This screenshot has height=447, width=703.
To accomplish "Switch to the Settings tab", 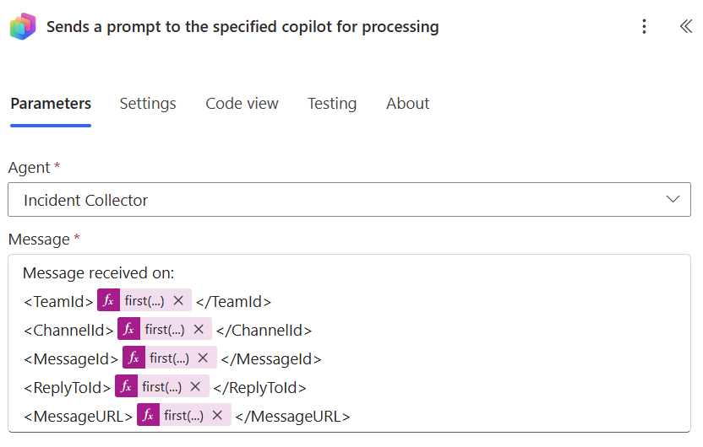I will [x=148, y=104].
